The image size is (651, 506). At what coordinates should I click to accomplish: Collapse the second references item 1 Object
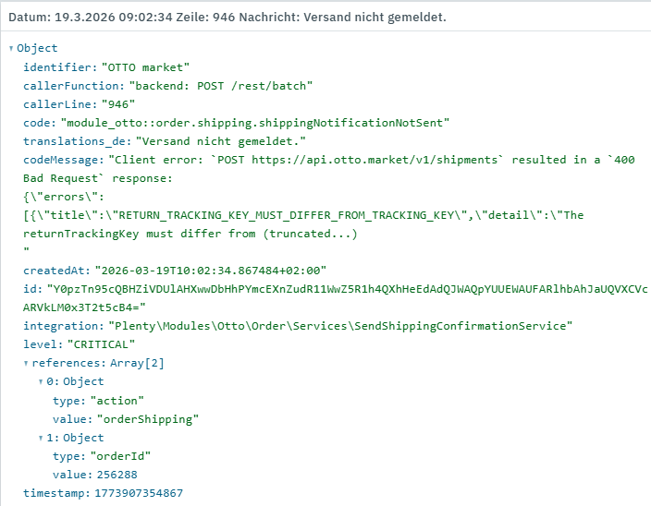[41, 438]
